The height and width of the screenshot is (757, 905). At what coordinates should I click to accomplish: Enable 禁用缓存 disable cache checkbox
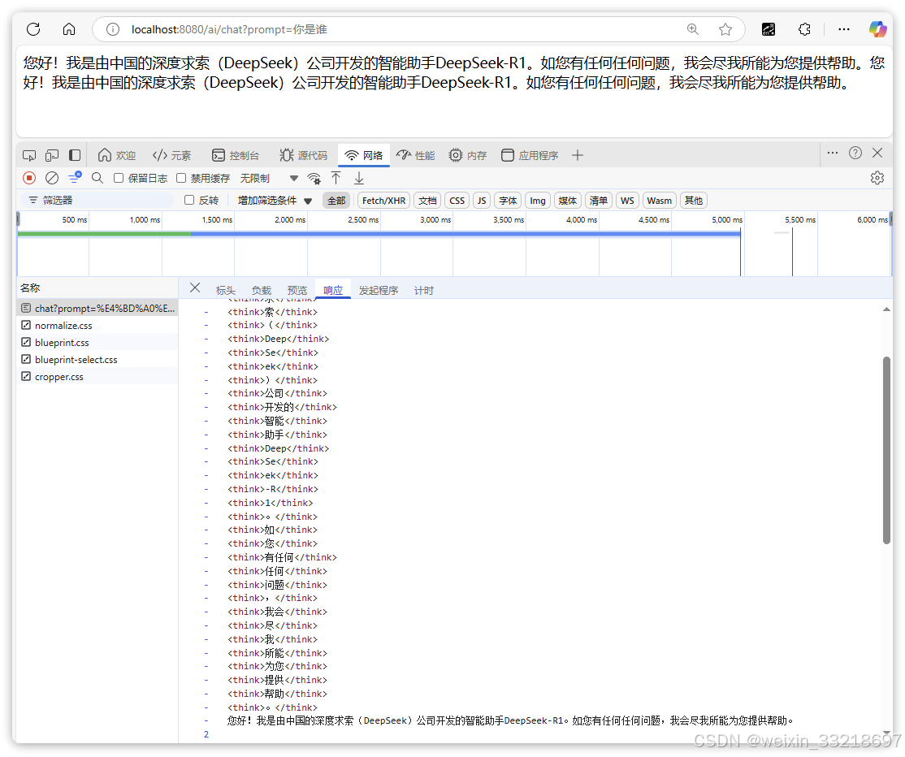181,179
